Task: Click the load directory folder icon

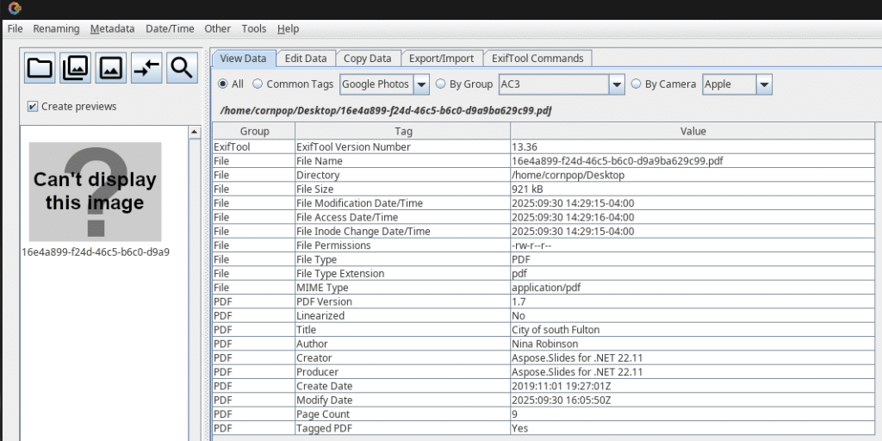Action: 40,68
